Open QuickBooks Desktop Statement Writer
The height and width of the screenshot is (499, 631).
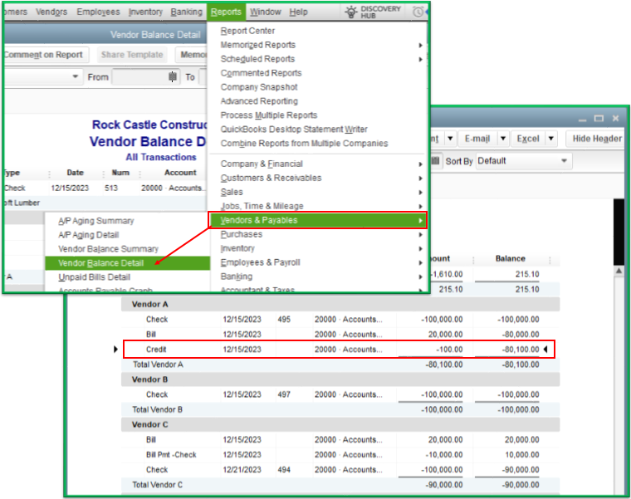pyautogui.click(x=294, y=130)
